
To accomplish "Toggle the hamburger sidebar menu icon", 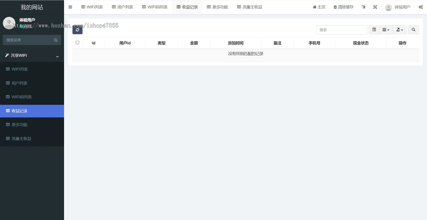I will point(70,7).
